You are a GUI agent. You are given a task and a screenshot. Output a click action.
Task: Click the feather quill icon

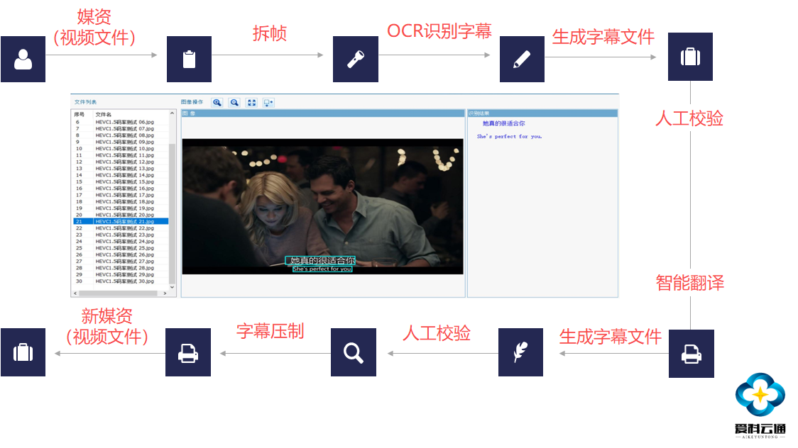[x=520, y=352]
